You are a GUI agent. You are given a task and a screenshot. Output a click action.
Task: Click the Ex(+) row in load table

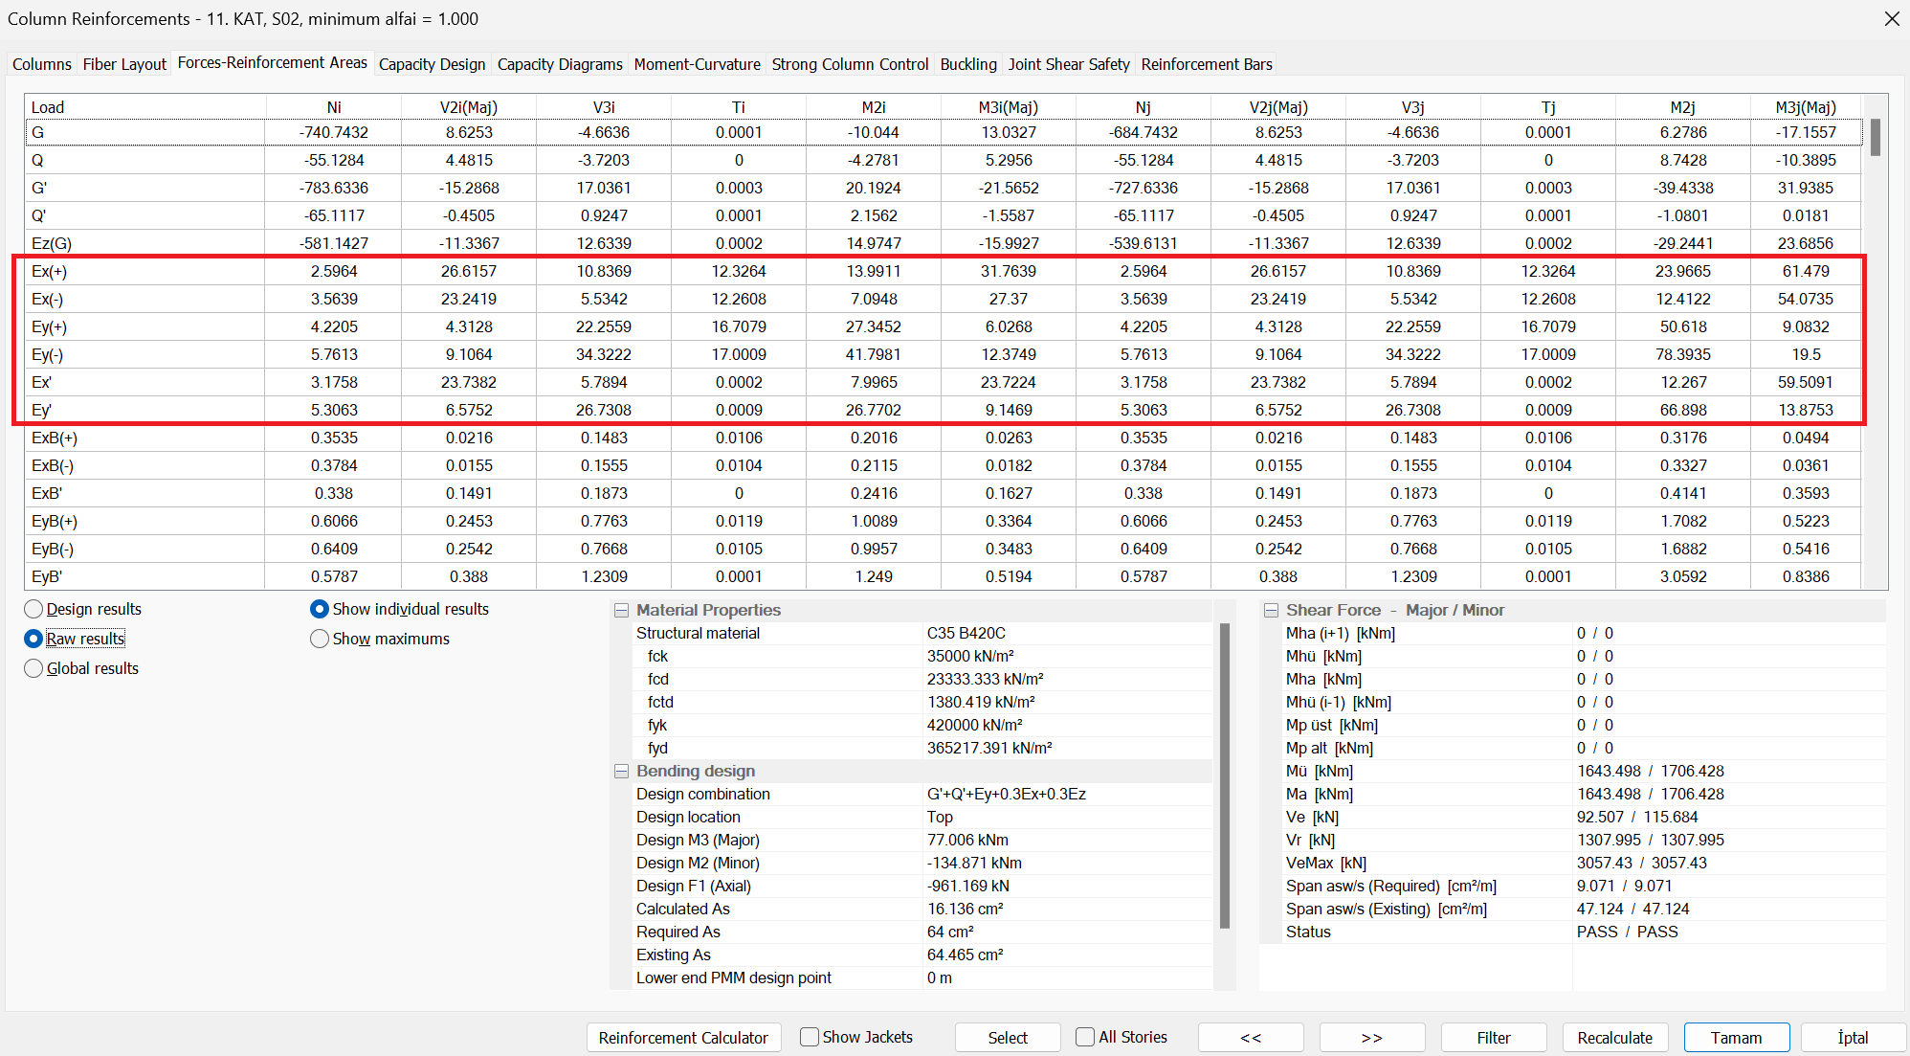tap(50, 272)
